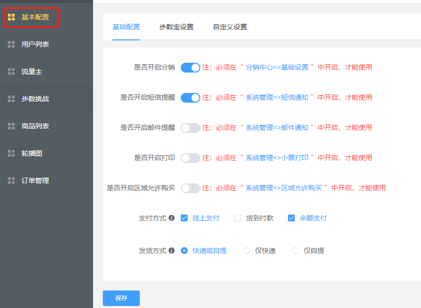Select the 仅快递 delivery radio option
421x308 pixels.
point(247,251)
